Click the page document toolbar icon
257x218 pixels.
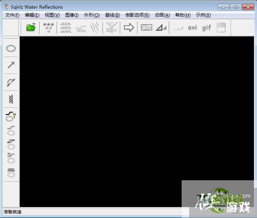point(221,28)
